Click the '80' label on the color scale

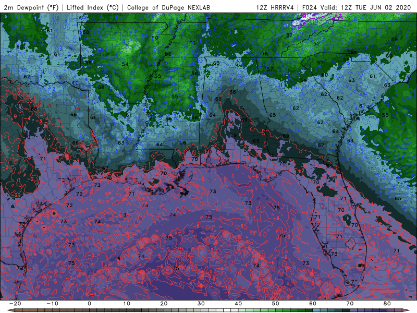tap(387, 304)
